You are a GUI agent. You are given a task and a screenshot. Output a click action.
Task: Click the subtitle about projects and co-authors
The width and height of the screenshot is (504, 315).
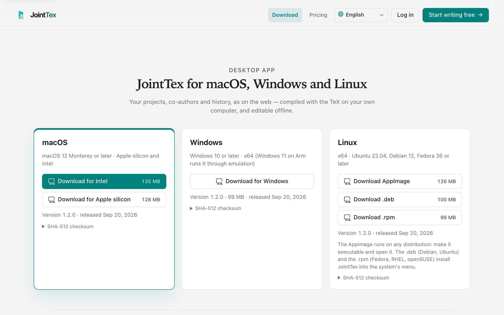(252, 106)
